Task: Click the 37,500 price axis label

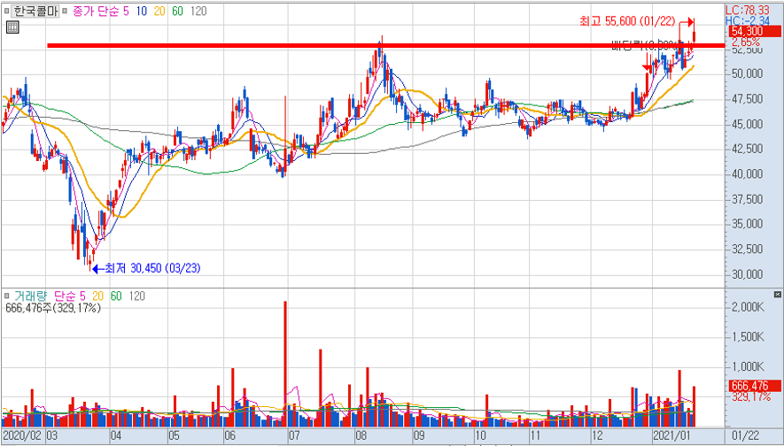Action: pos(749,199)
